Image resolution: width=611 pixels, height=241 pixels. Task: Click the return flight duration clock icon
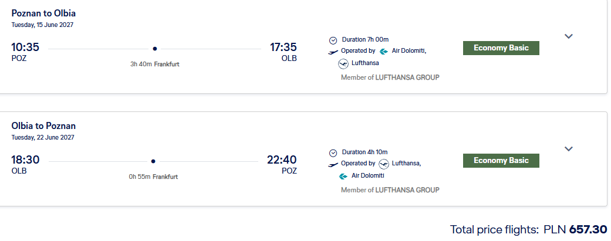coord(333,153)
